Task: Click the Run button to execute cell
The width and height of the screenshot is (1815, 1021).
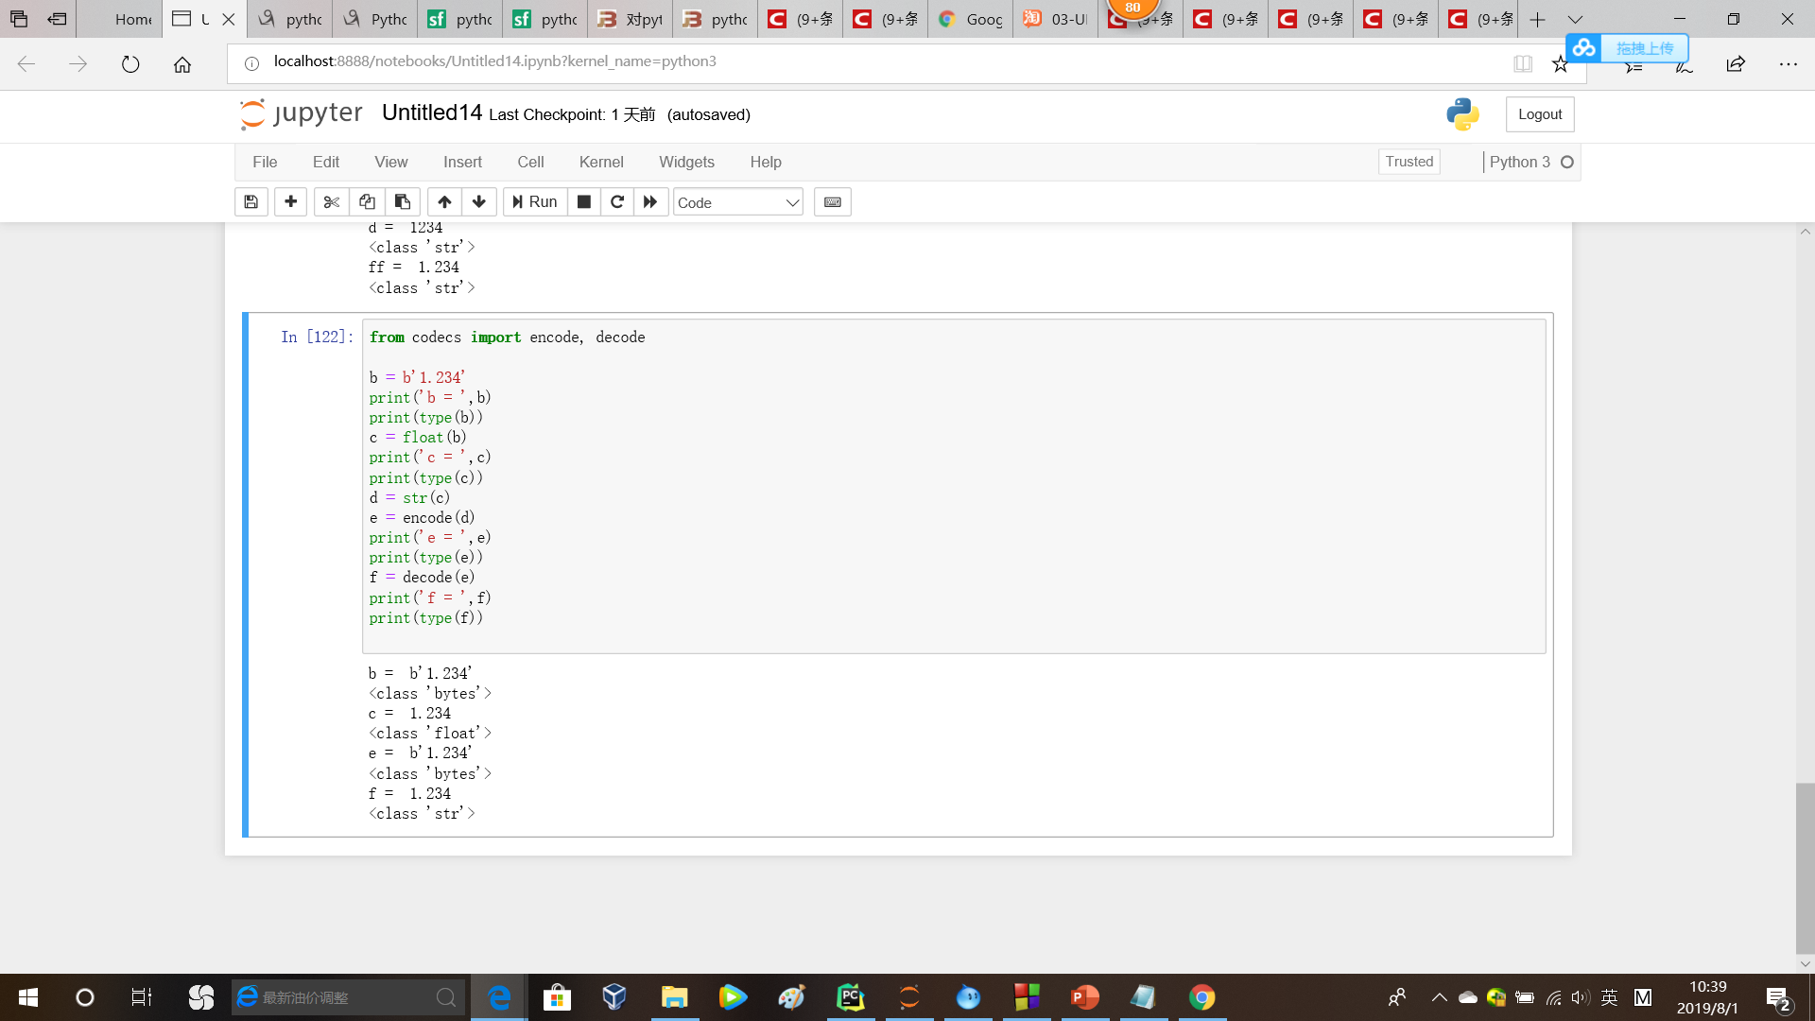Action: [x=533, y=202]
